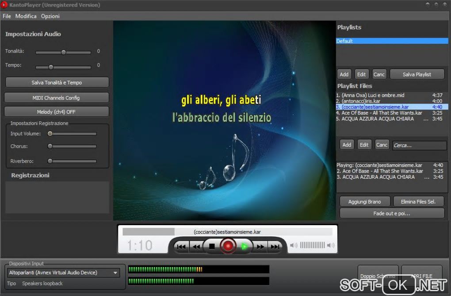This screenshot has width=451, height=296.
Task: Click the song progress bar
Action: (x=227, y=232)
